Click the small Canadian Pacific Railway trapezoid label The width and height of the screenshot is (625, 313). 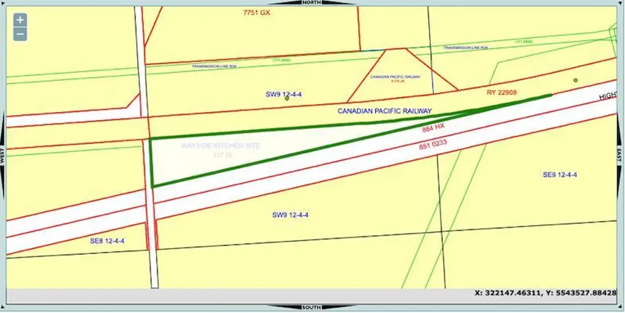pos(395,77)
